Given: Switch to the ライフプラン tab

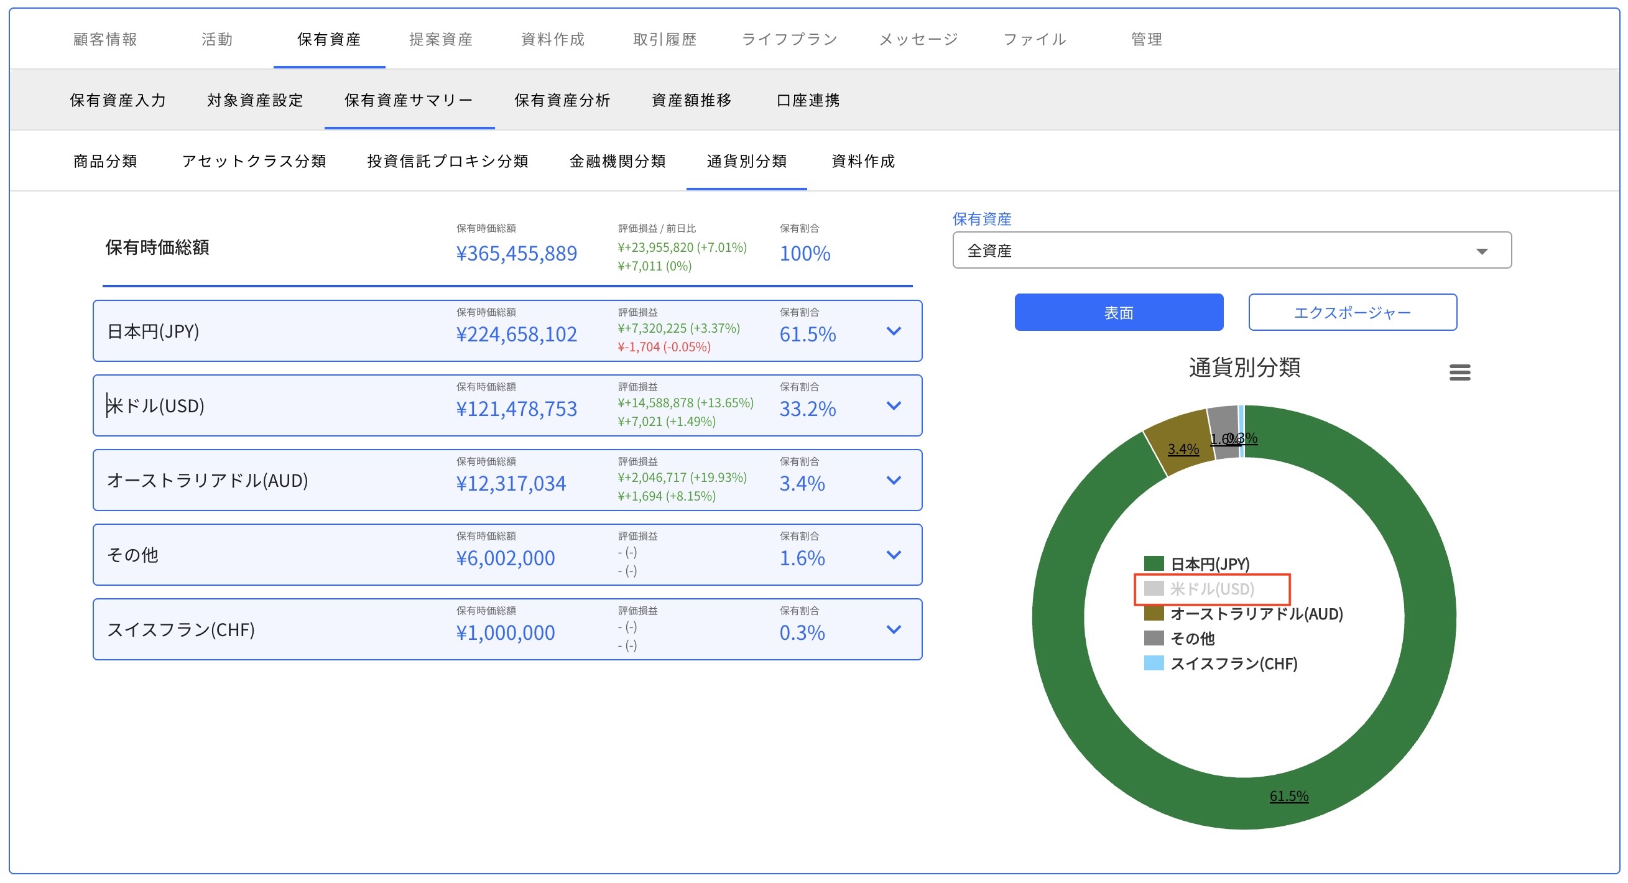Looking at the screenshot, I should 790,39.
